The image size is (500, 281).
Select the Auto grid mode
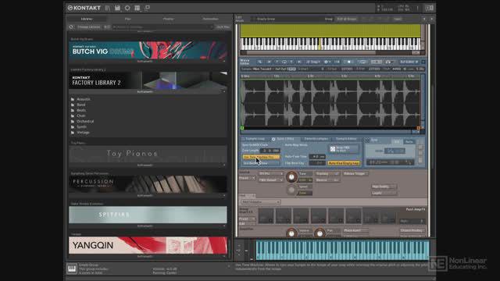click(409, 141)
